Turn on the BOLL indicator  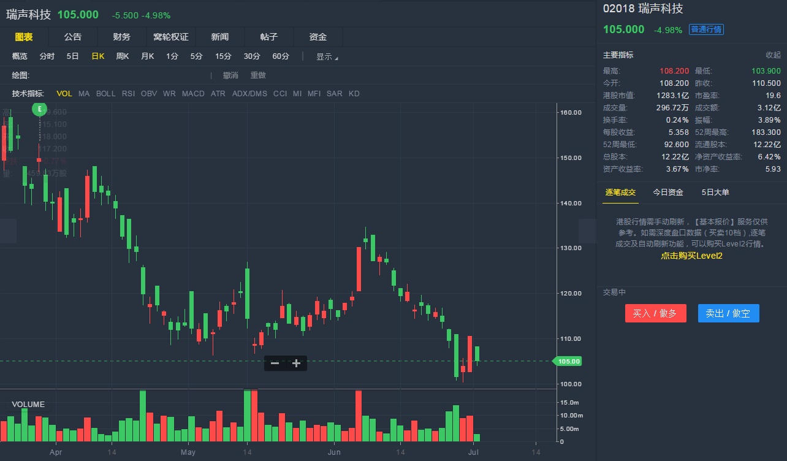pyautogui.click(x=105, y=94)
